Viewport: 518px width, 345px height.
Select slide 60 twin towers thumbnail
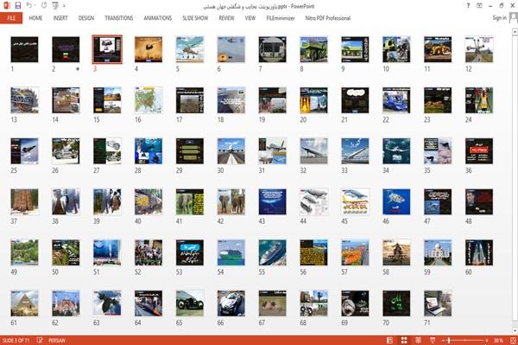pos(479,252)
